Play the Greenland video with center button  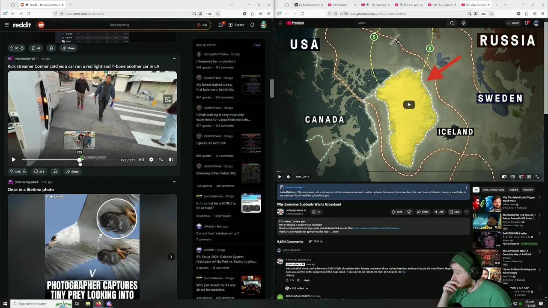pyautogui.click(x=409, y=104)
